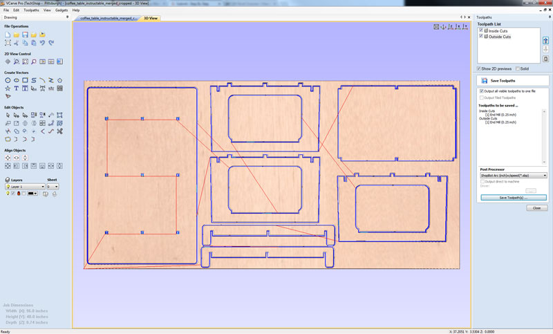Click the Save Toolpaths disk icon
The image size is (553, 334).
[485, 81]
